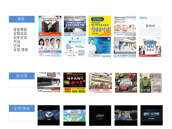Open the 제주흑돼지 금사돈 restaurant ad

pos(75,83)
